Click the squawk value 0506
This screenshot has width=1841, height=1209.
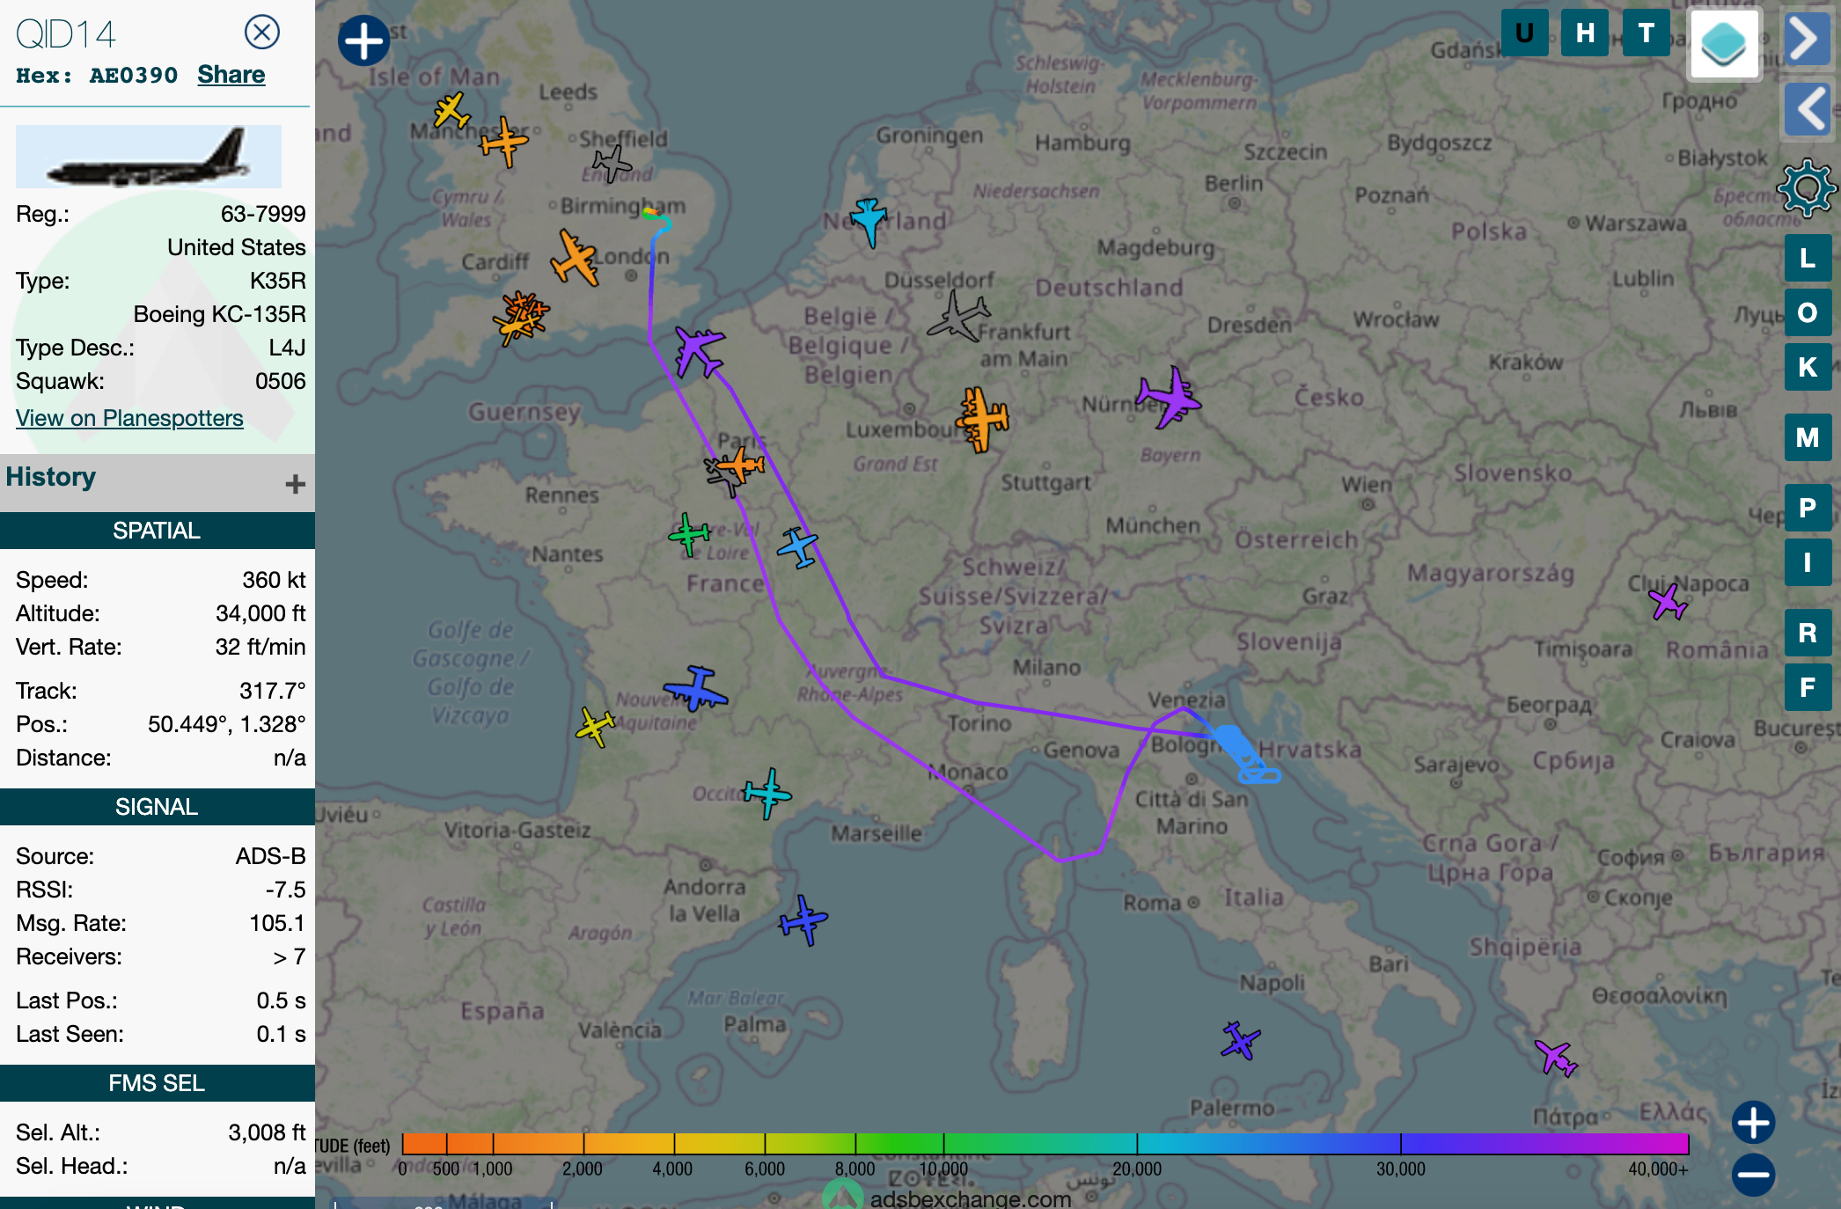[281, 381]
